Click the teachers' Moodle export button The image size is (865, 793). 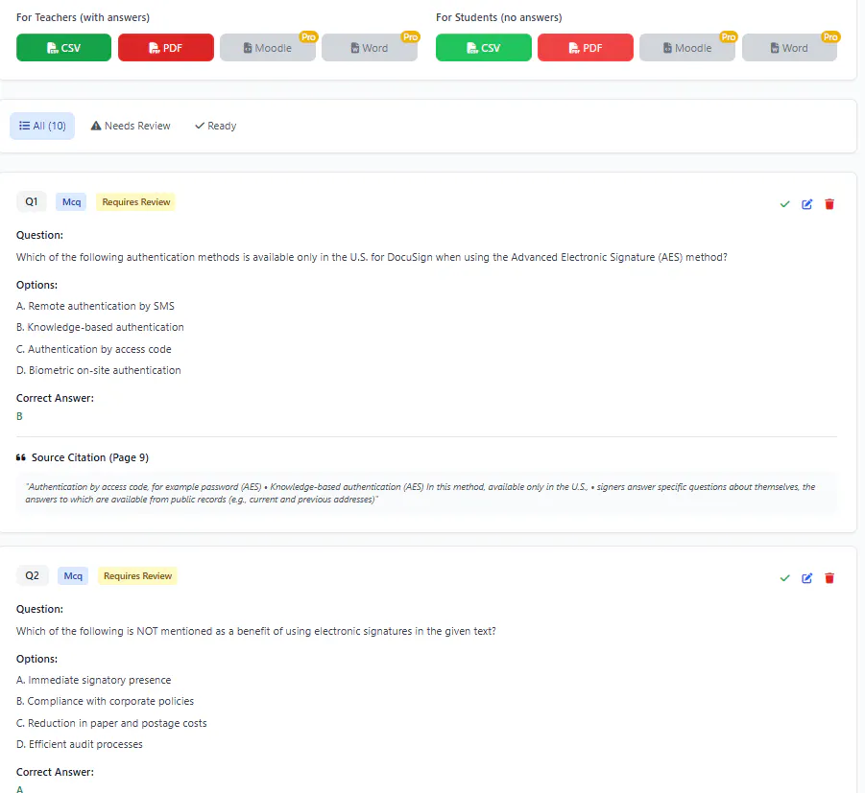point(268,47)
